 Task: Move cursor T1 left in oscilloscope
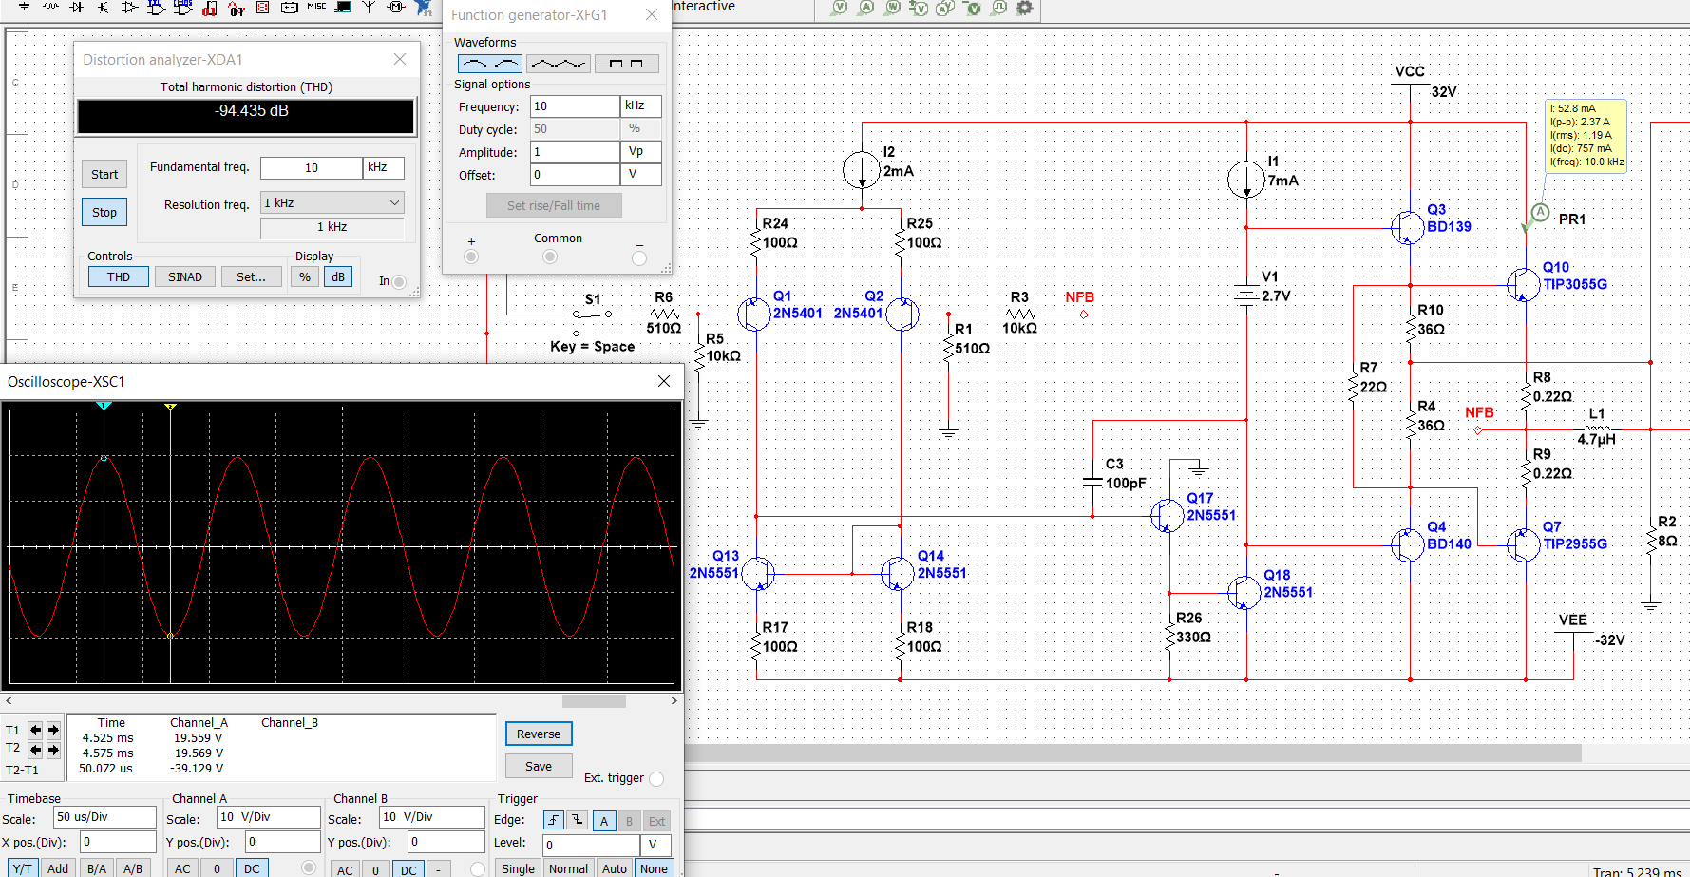(x=35, y=730)
